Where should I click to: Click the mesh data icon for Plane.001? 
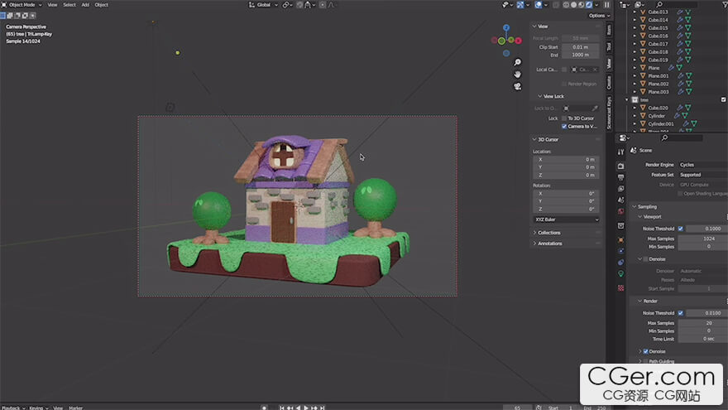pyautogui.click(x=688, y=75)
